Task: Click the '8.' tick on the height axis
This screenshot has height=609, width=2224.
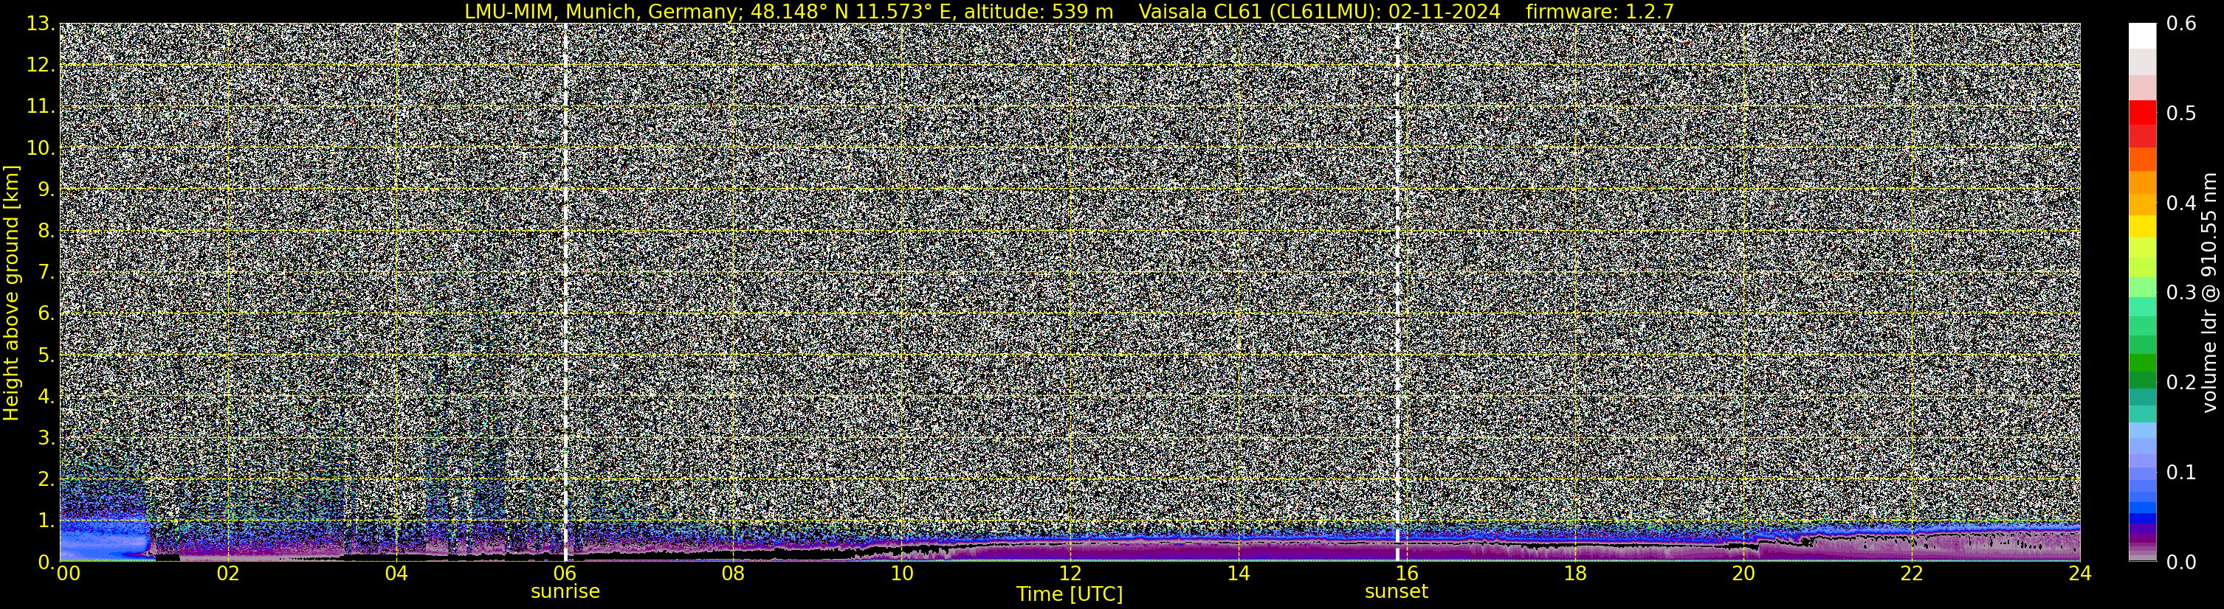Action: (x=46, y=232)
